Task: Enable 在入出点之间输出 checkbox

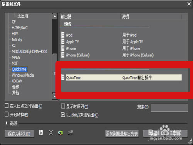Action: pyautogui.click(x=7, y=106)
